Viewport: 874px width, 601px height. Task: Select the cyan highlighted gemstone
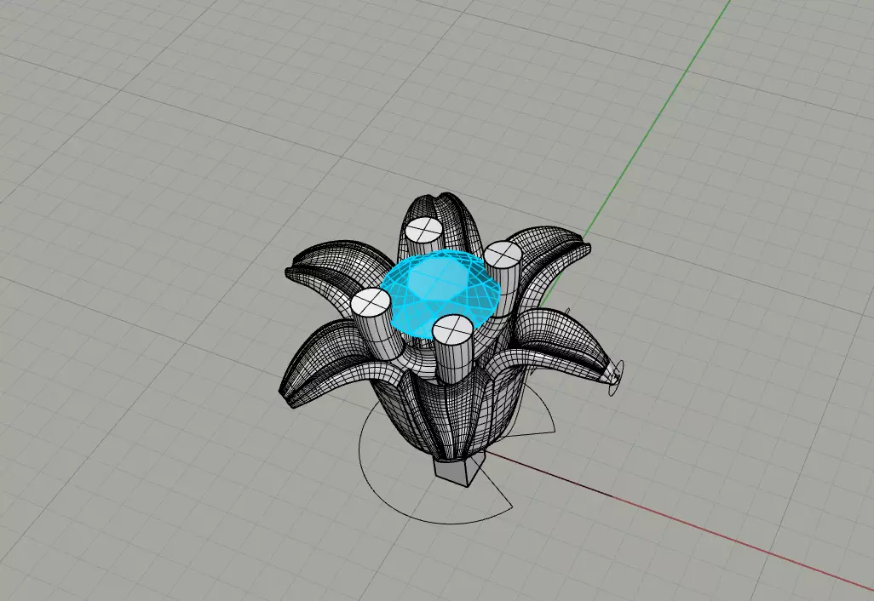[x=440, y=293]
